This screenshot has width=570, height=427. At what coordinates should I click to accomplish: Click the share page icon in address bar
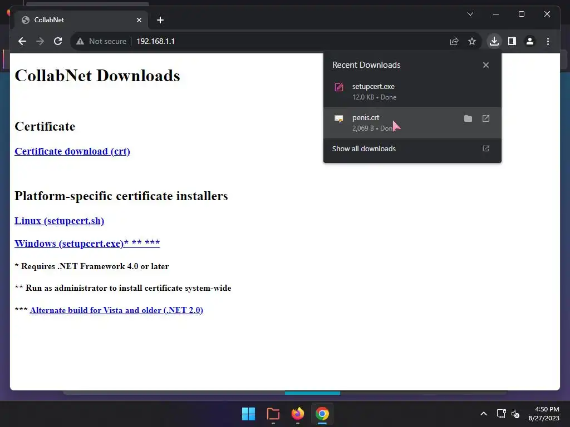click(454, 41)
